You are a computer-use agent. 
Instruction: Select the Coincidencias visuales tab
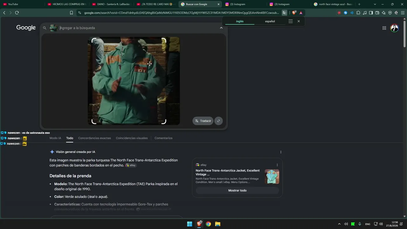(x=132, y=138)
